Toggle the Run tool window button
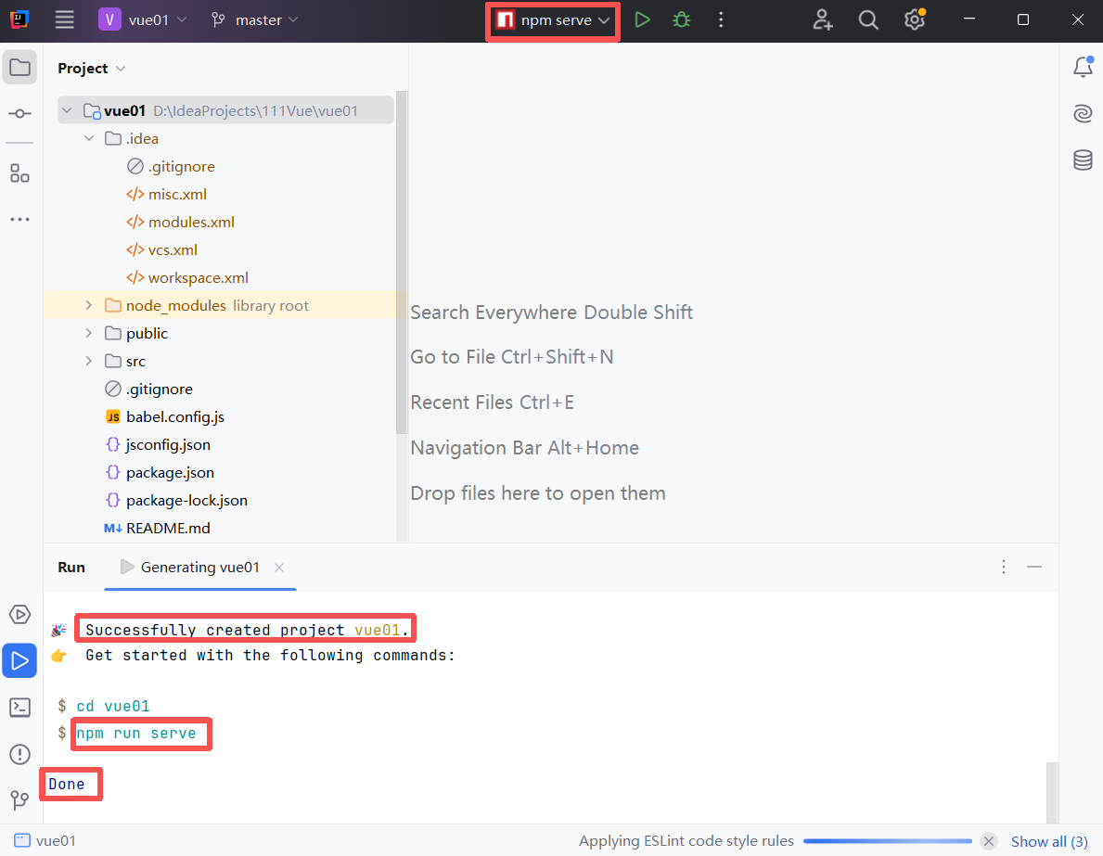This screenshot has height=856, width=1103. [x=19, y=660]
